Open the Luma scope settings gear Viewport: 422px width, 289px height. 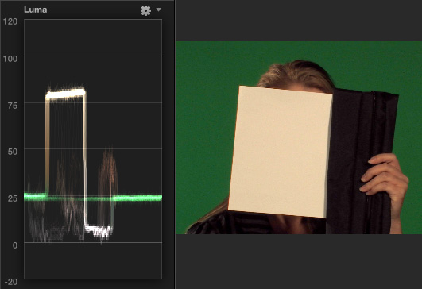point(145,10)
